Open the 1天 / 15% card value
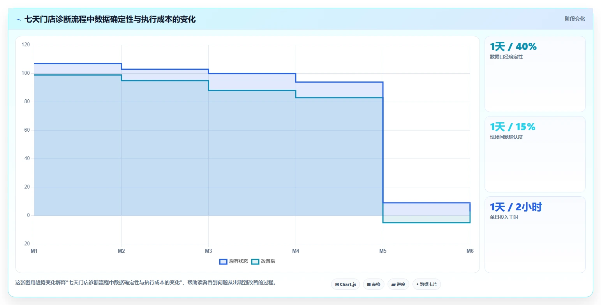The width and height of the screenshot is (601, 305). click(513, 127)
